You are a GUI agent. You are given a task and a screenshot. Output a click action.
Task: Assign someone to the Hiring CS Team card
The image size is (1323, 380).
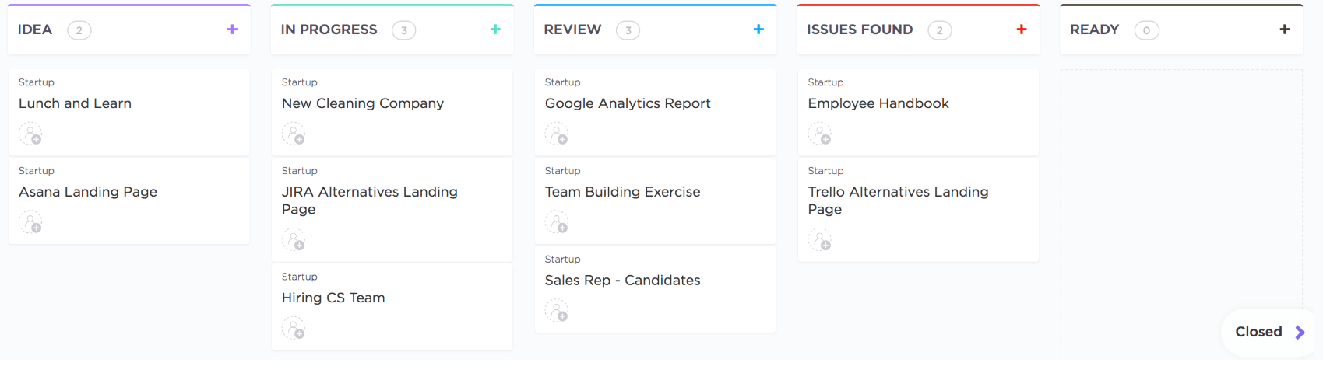tap(294, 329)
